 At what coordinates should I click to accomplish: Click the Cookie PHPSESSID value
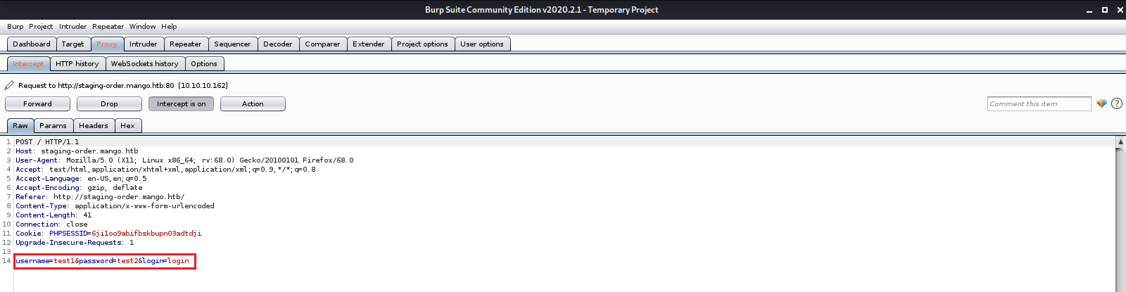click(x=146, y=233)
